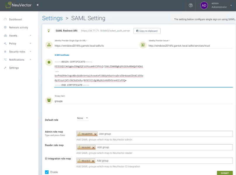236x175 pixels.
Task: Navigate to Settings breadcrumb link
Action: (x=52, y=18)
